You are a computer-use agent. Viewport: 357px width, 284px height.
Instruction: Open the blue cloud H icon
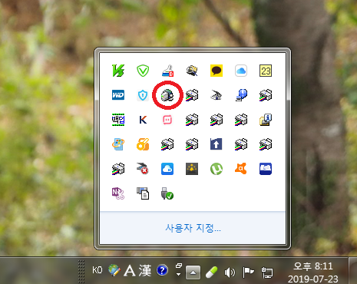167,169
